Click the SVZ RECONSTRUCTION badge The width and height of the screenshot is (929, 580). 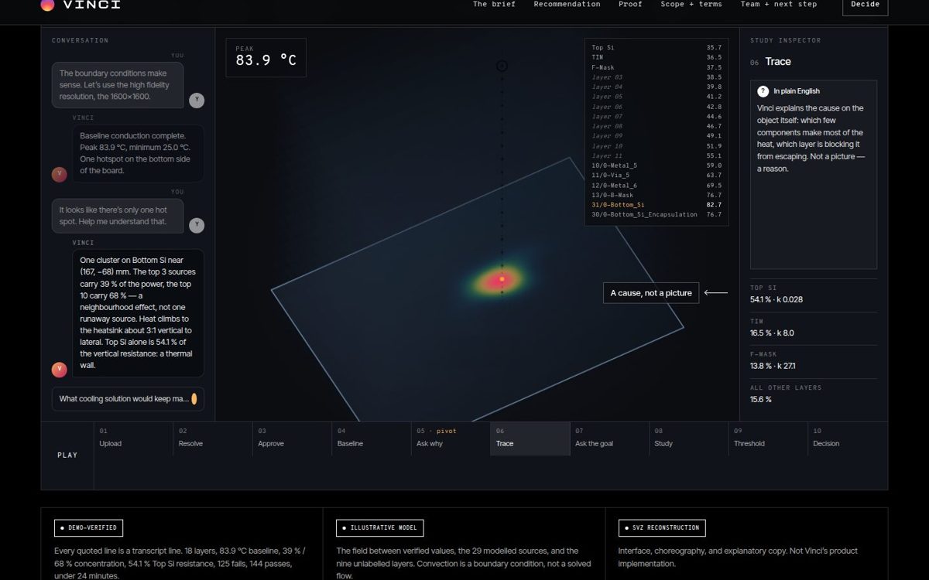pos(662,528)
